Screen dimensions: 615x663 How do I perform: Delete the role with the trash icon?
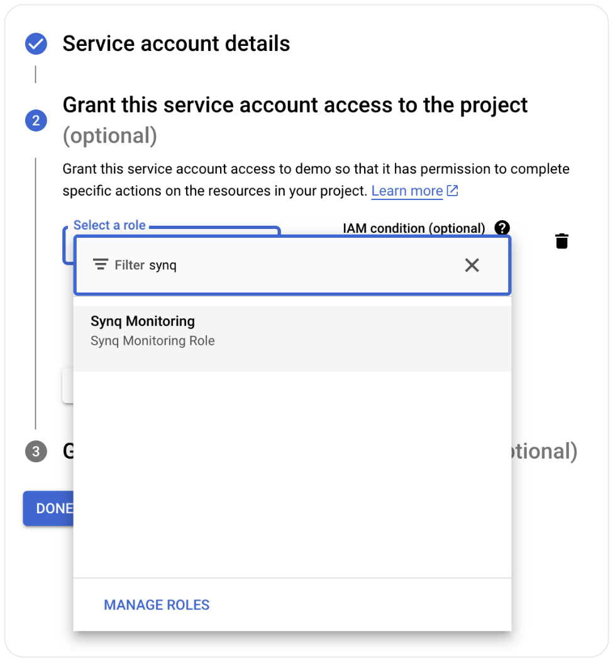click(x=562, y=241)
